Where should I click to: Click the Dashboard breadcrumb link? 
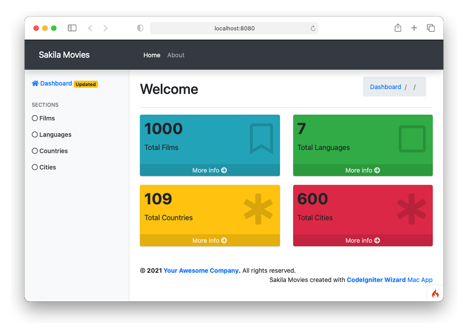pyautogui.click(x=385, y=87)
